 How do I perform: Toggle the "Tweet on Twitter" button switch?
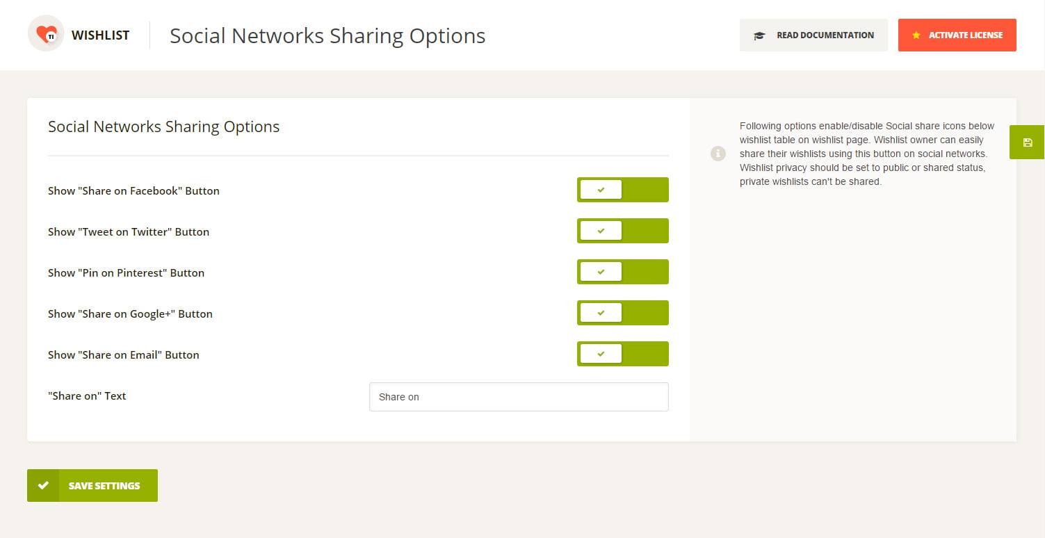(623, 231)
